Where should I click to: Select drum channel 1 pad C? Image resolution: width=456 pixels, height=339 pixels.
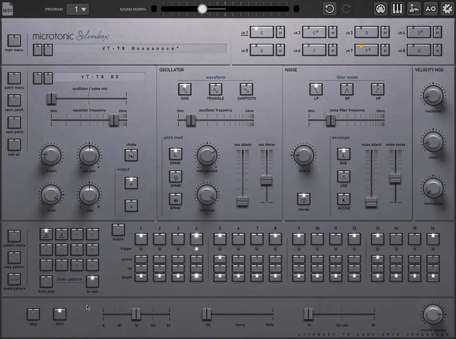click(x=262, y=33)
